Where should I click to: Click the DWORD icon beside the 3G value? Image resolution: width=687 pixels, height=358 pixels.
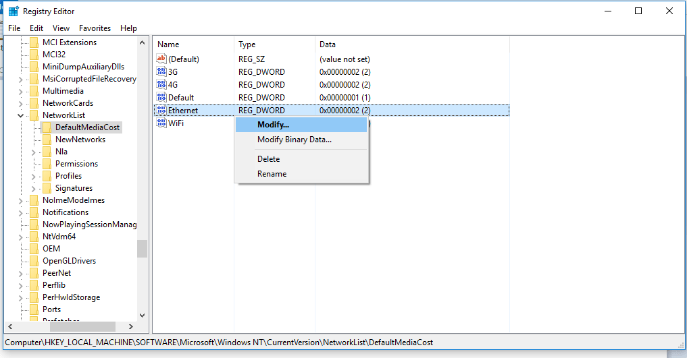pyautogui.click(x=161, y=72)
